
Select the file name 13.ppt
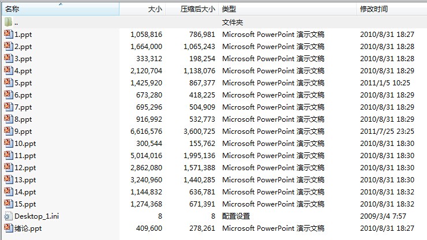[25, 180]
